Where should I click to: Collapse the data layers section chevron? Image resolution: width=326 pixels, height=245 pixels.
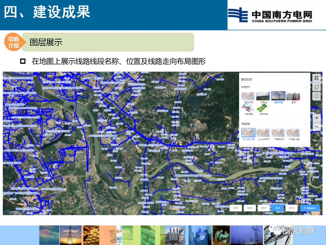[305, 87]
